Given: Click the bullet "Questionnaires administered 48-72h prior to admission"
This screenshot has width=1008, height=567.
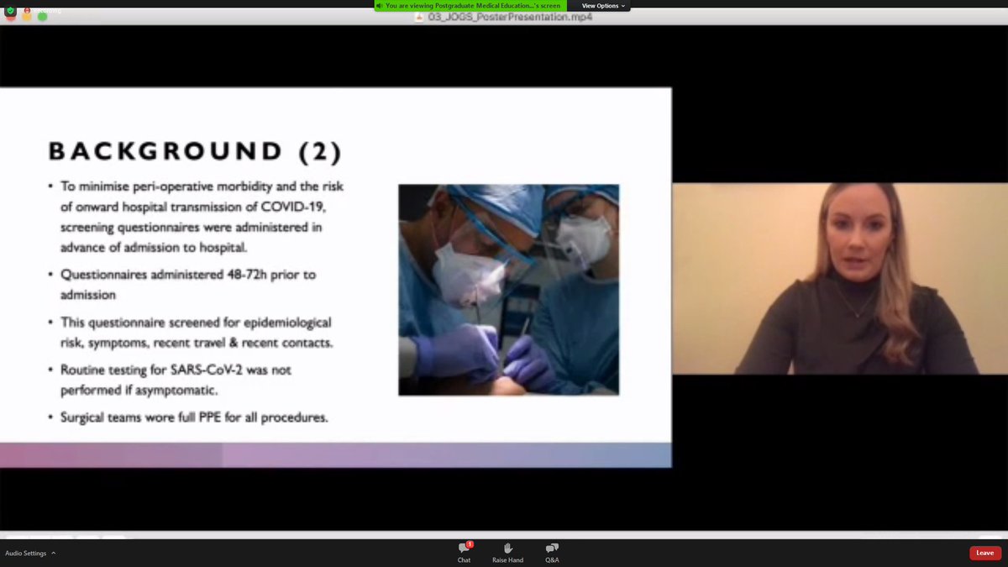Looking at the screenshot, I should point(188,285).
